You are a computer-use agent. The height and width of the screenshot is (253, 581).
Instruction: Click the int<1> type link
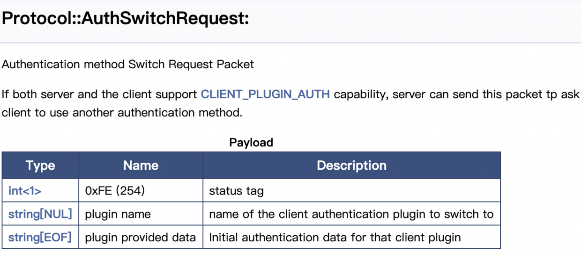coord(24,191)
